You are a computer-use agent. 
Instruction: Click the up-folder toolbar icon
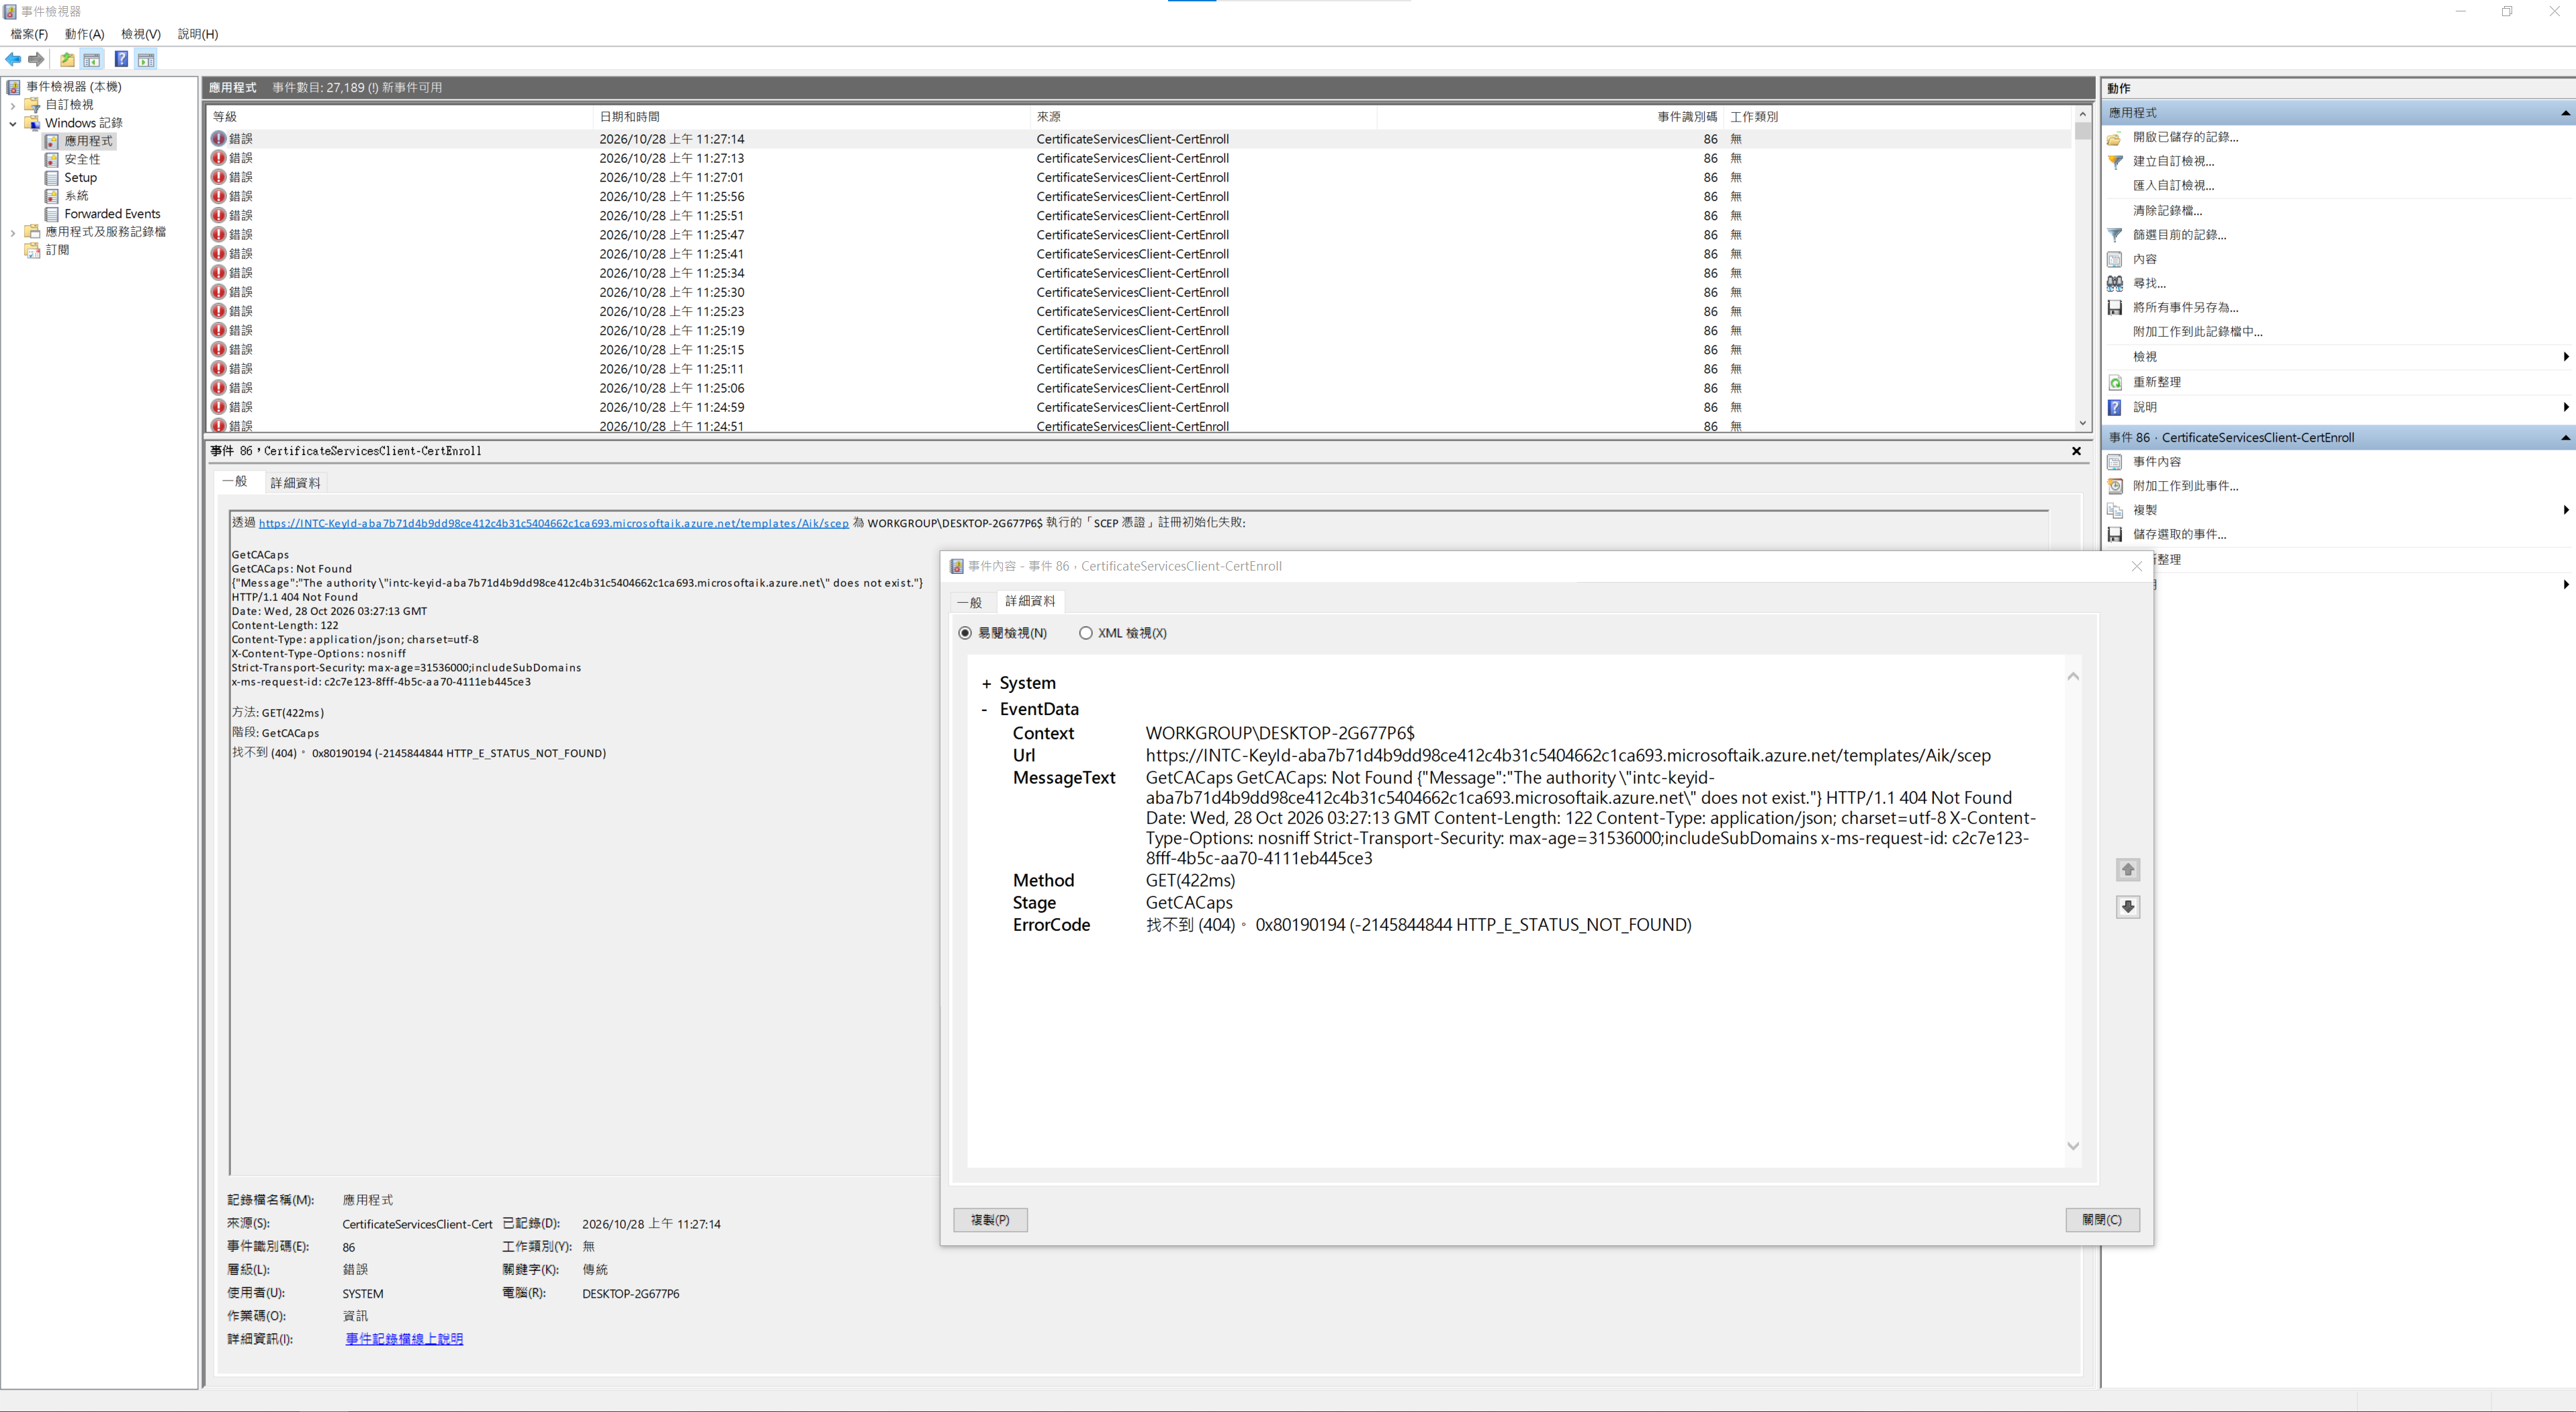coord(67,59)
